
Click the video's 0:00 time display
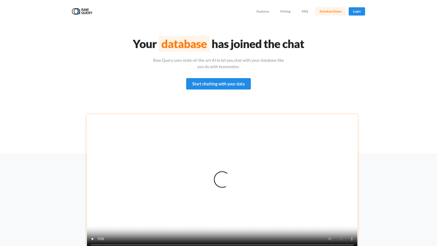click(101, 239)
